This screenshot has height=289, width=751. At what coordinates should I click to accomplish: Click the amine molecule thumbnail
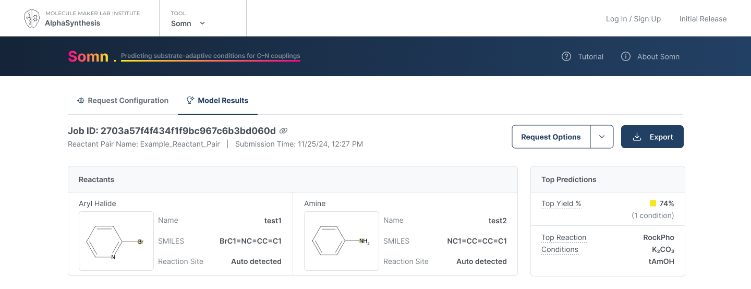pos(342,241)
